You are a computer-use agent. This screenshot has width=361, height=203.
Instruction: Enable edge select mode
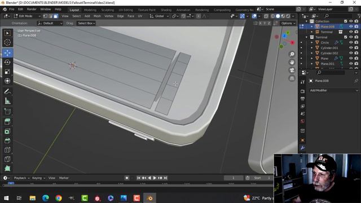click(x=51, y=16)
